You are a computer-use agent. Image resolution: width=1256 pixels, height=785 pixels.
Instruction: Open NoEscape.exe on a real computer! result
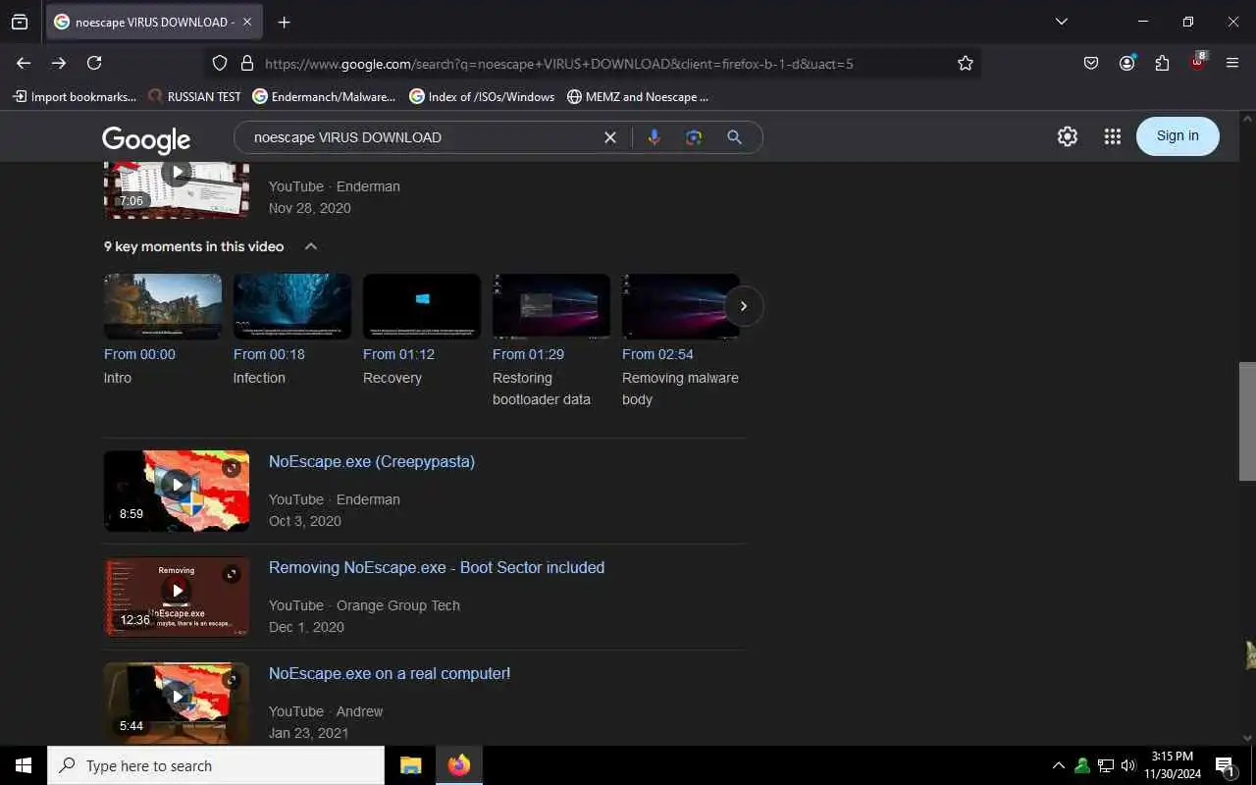pyautogui.click(x=390, y=673)
